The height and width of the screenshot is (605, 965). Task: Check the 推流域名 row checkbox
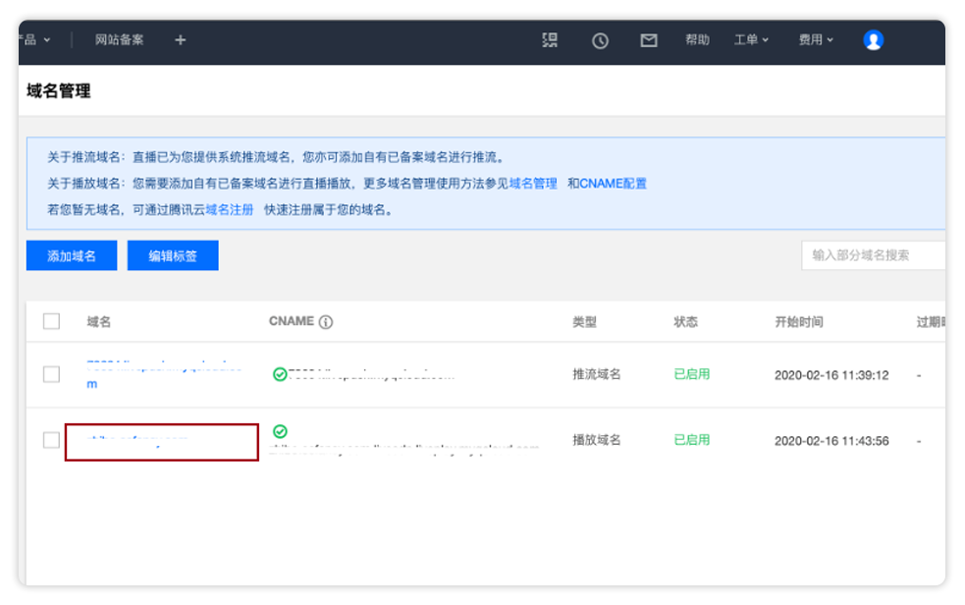pyautogui.click(x=52, y=374)
